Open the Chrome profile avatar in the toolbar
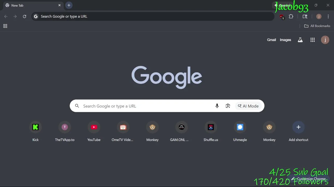This screenshot has height=187, width=334. 319,16
